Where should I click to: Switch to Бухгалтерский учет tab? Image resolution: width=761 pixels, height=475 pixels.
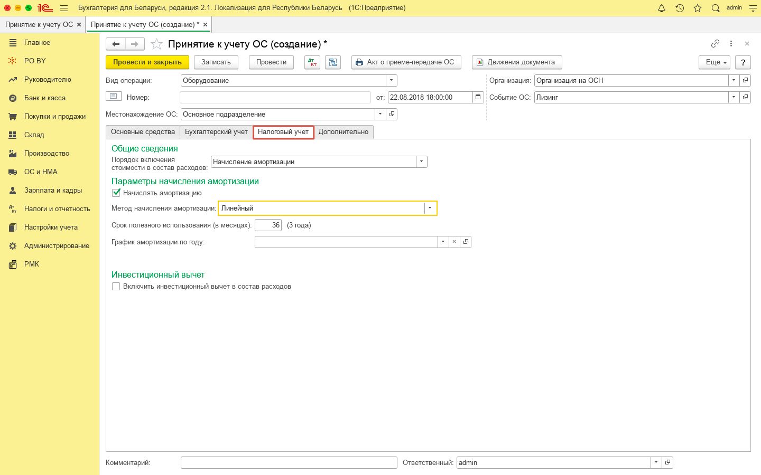(x=216, y=132)
